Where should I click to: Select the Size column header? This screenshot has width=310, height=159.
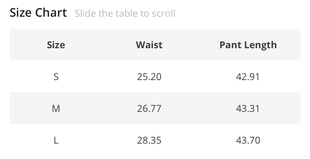click(x=56, y=45)
